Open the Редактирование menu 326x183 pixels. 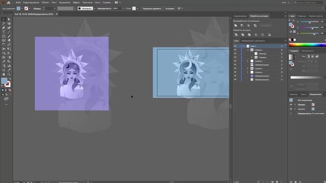[31, 3]
